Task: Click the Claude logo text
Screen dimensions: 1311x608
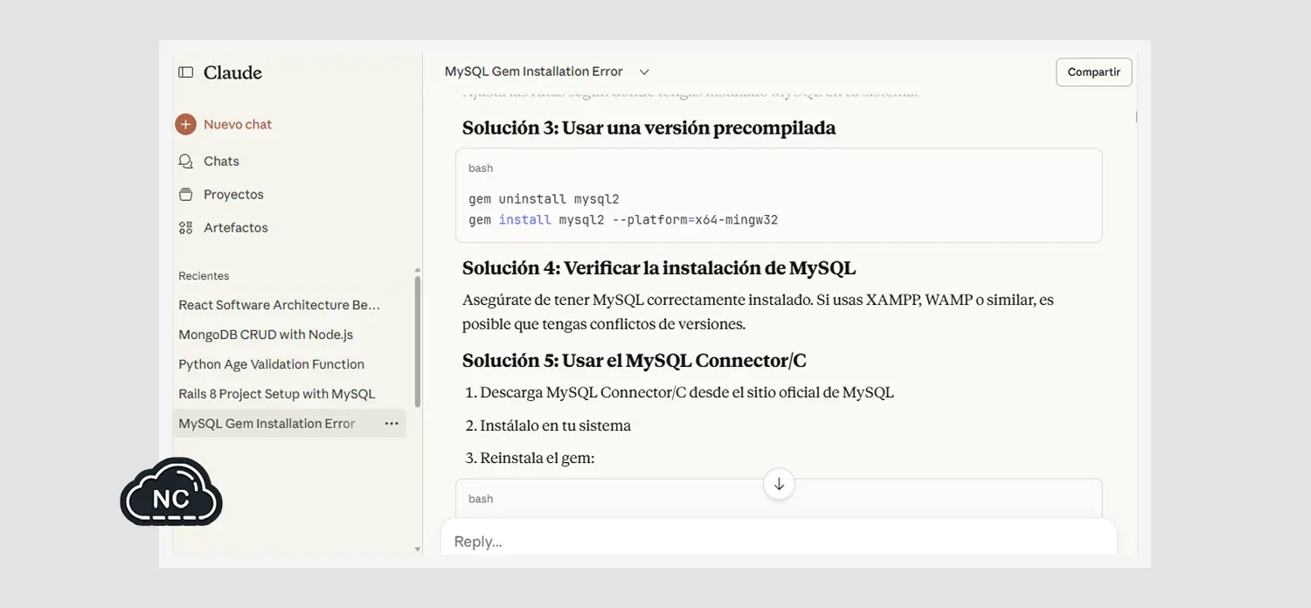Action: pos(232,73)
